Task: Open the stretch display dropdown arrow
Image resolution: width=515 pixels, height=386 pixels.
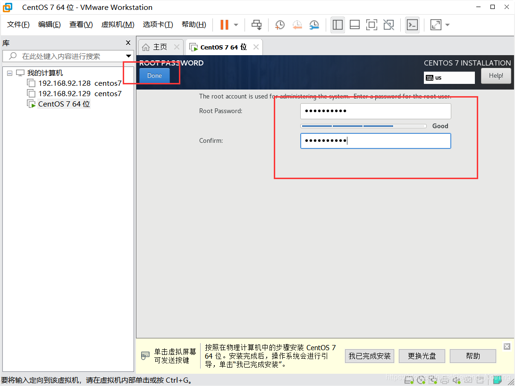Action: (447, 25)
